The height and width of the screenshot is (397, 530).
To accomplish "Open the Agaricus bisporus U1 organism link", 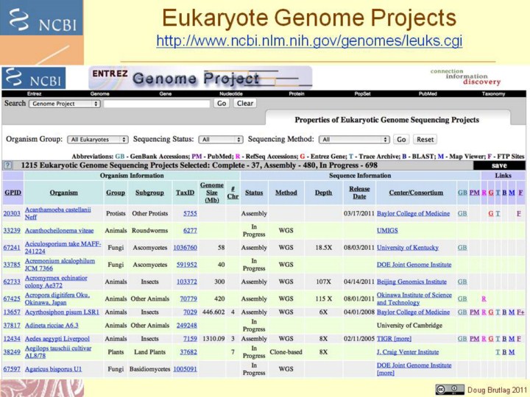I will click(x=53, y=369).
